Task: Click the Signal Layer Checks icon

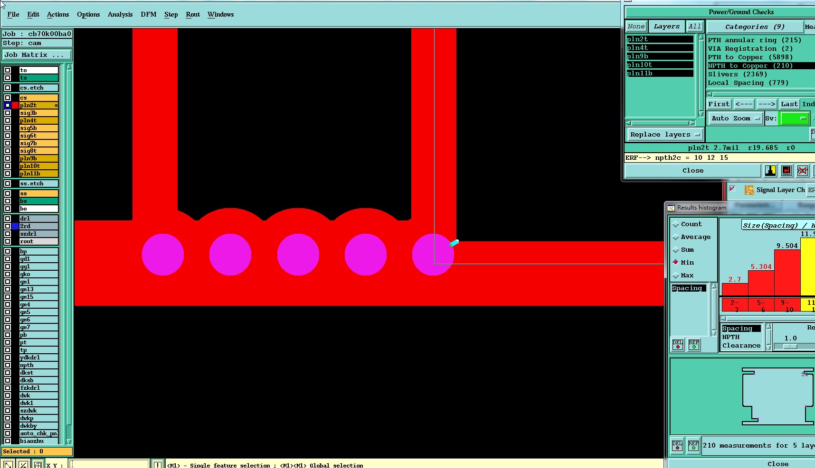Action: (749, 190)
